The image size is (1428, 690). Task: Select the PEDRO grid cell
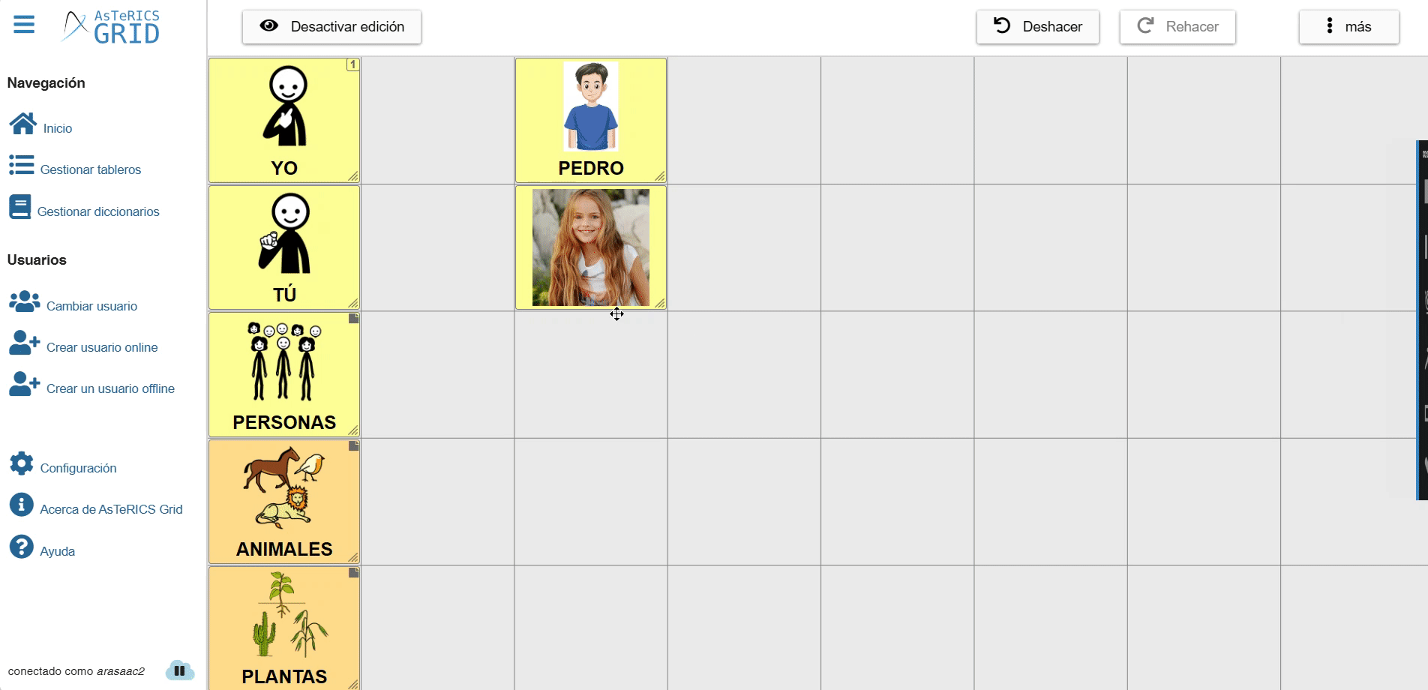coord(591,120)
